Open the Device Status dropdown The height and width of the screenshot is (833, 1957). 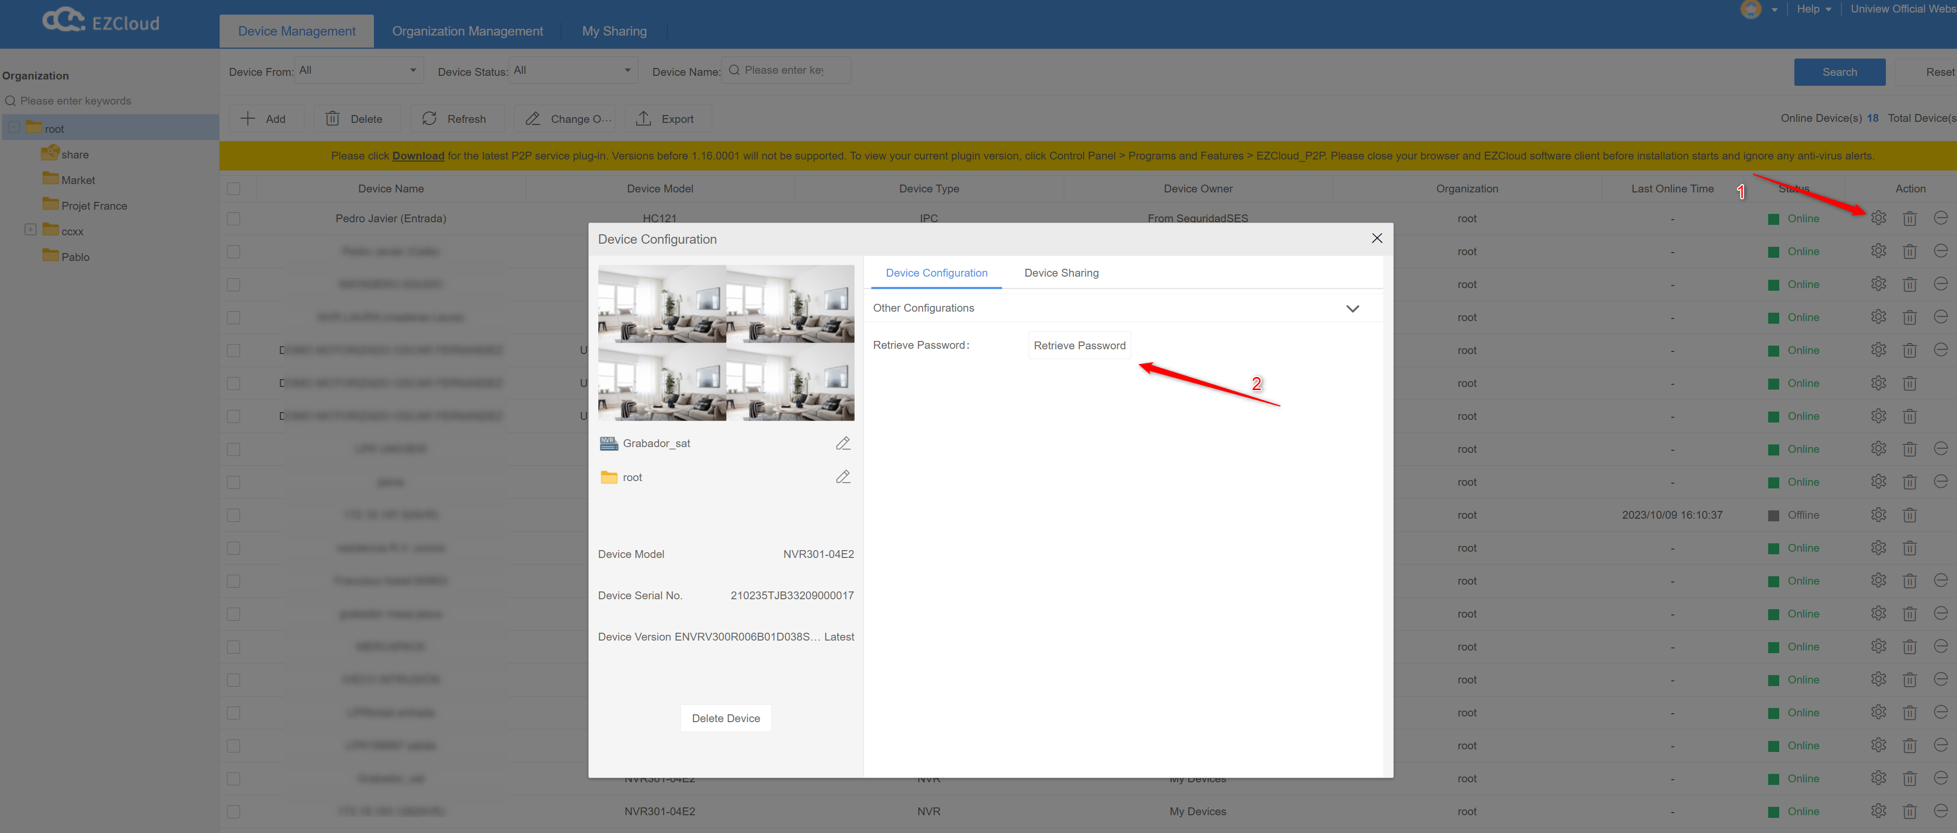click(572, 70)
